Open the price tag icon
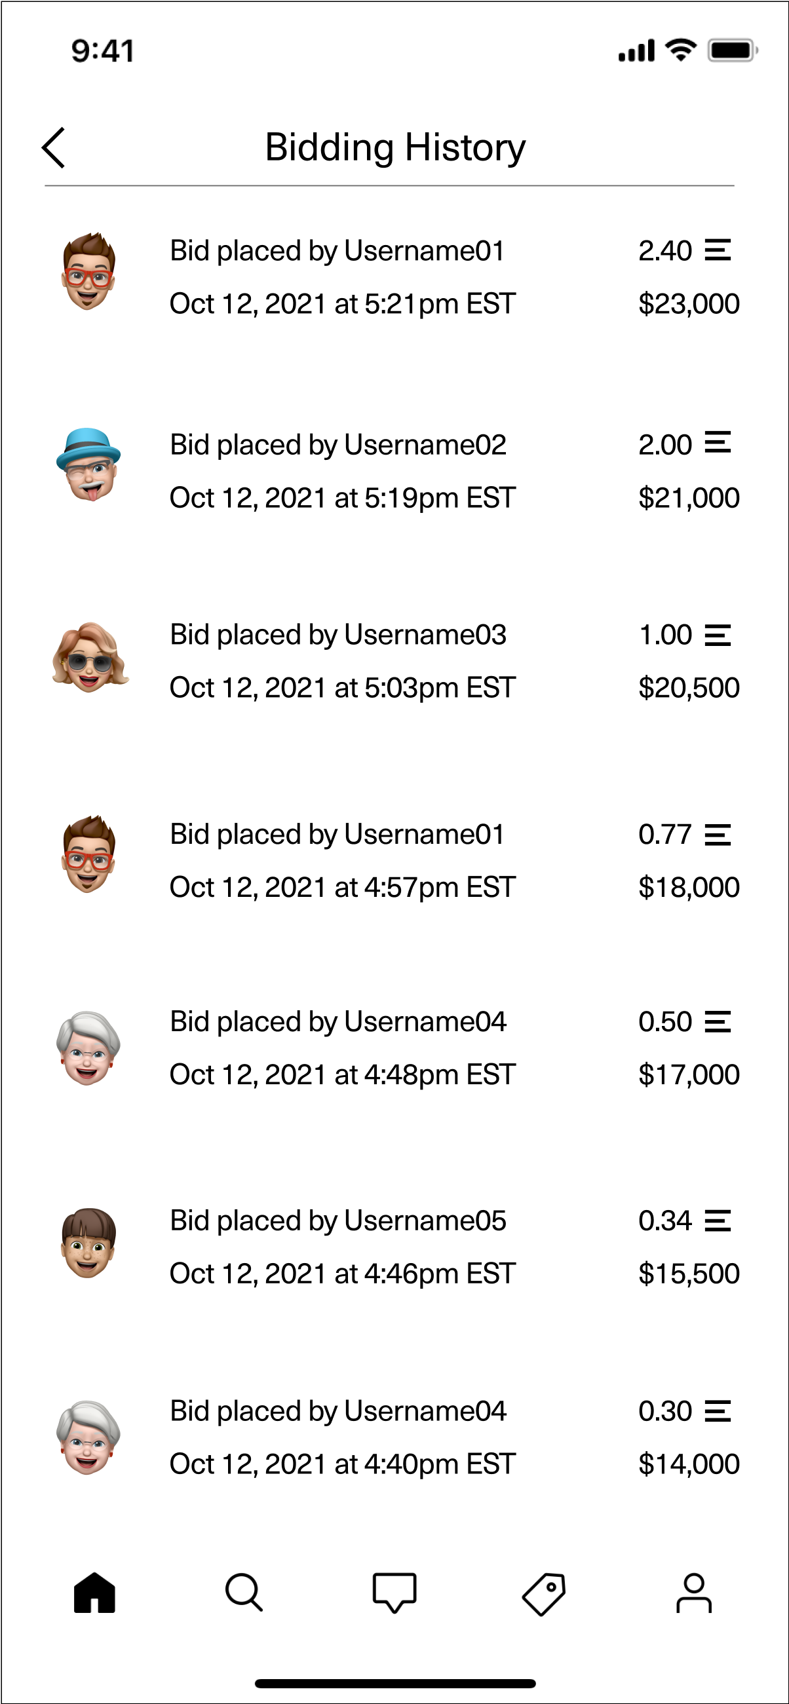Image resolution: width=789 pixels, height=1704 pixels. 544,1594
